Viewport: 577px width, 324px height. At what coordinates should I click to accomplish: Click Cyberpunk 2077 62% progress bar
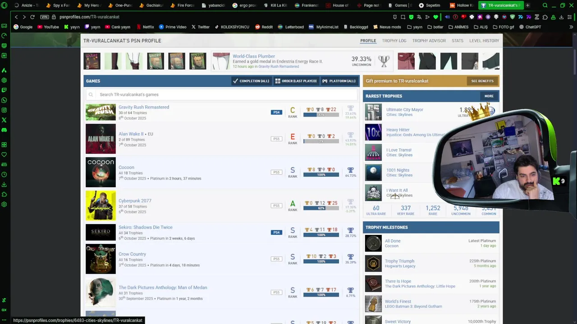click(x=321, y=208)
